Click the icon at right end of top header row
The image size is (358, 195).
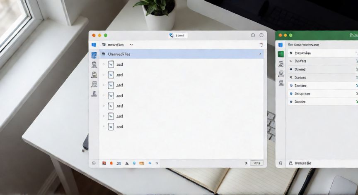(261, 45)
